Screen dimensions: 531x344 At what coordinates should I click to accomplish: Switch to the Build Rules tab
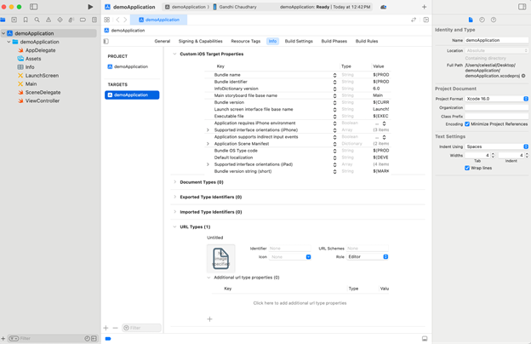(x=367, y=42)
